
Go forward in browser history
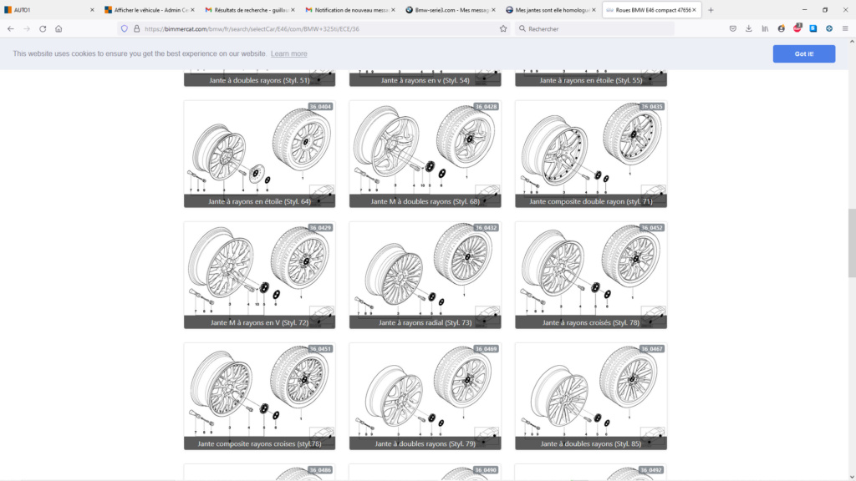27,29
